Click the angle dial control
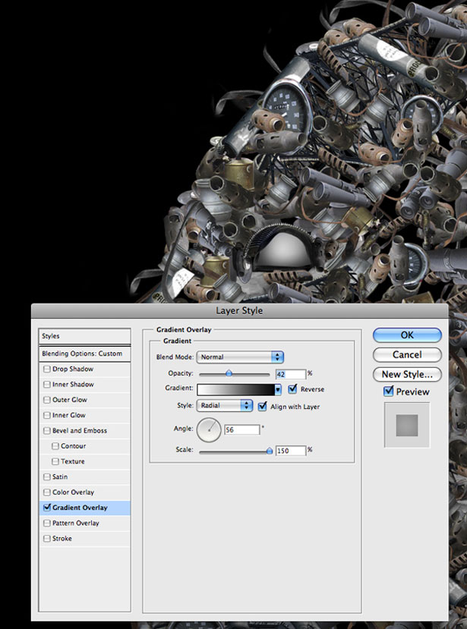This screenshot has height=629, width=467. (x=209, y=429)
